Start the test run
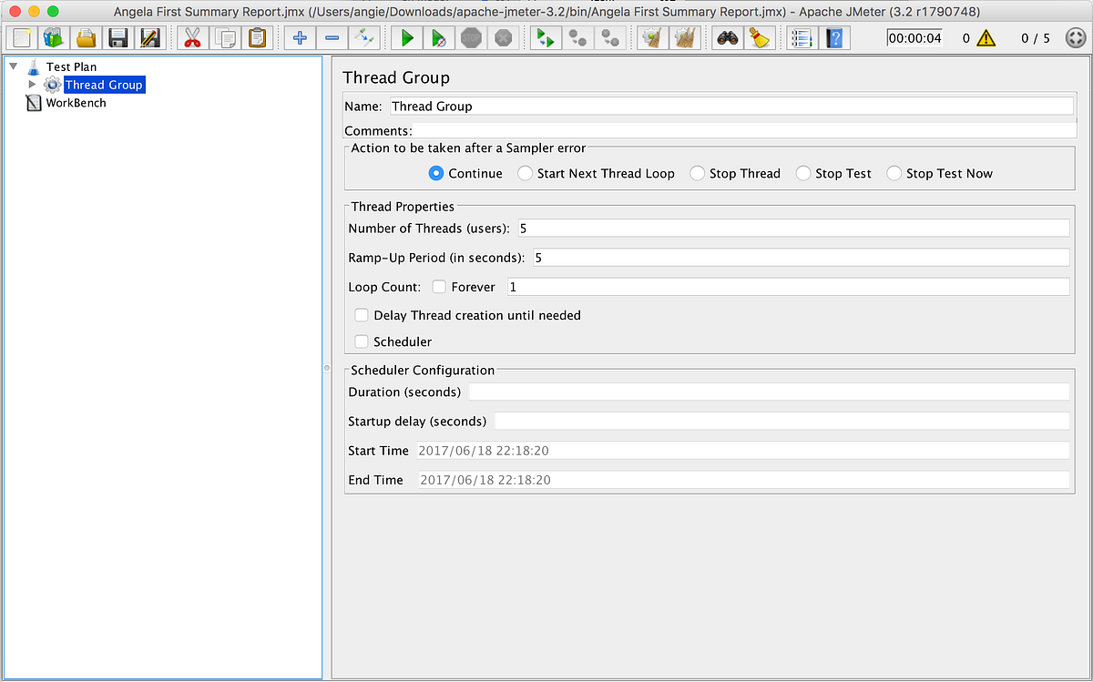The width and height of the screenshot is (1093, 682). 407,37
